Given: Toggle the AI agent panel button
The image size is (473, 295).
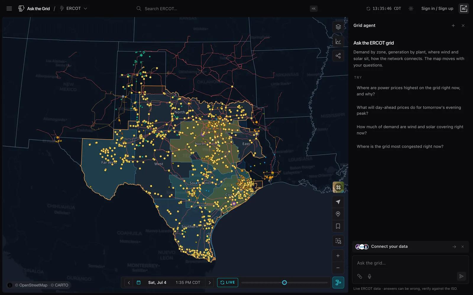Looking at the screenshot, I should click(464, 9).
